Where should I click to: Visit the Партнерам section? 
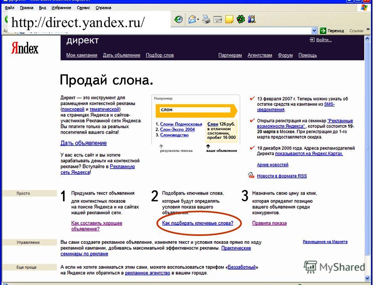point(230,55)
